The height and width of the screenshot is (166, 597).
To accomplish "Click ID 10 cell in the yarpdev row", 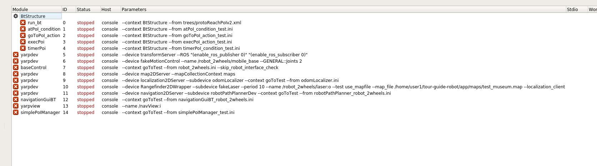I will 65,87.
